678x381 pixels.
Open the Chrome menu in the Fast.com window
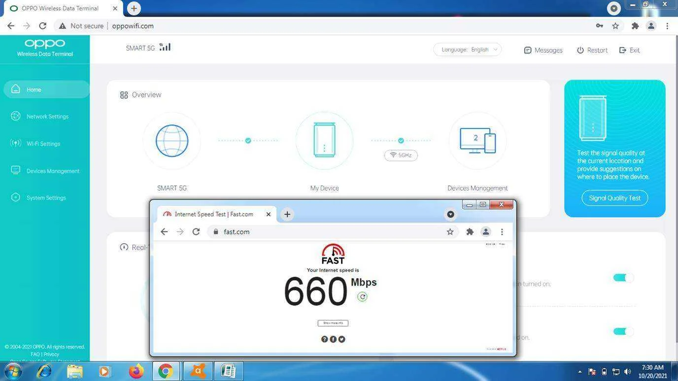coord(502,232)
